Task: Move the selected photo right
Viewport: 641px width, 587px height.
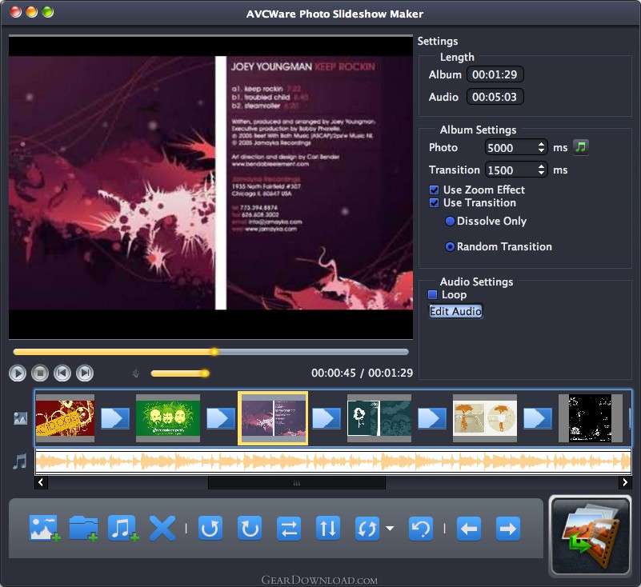Action: coord(507,528)
